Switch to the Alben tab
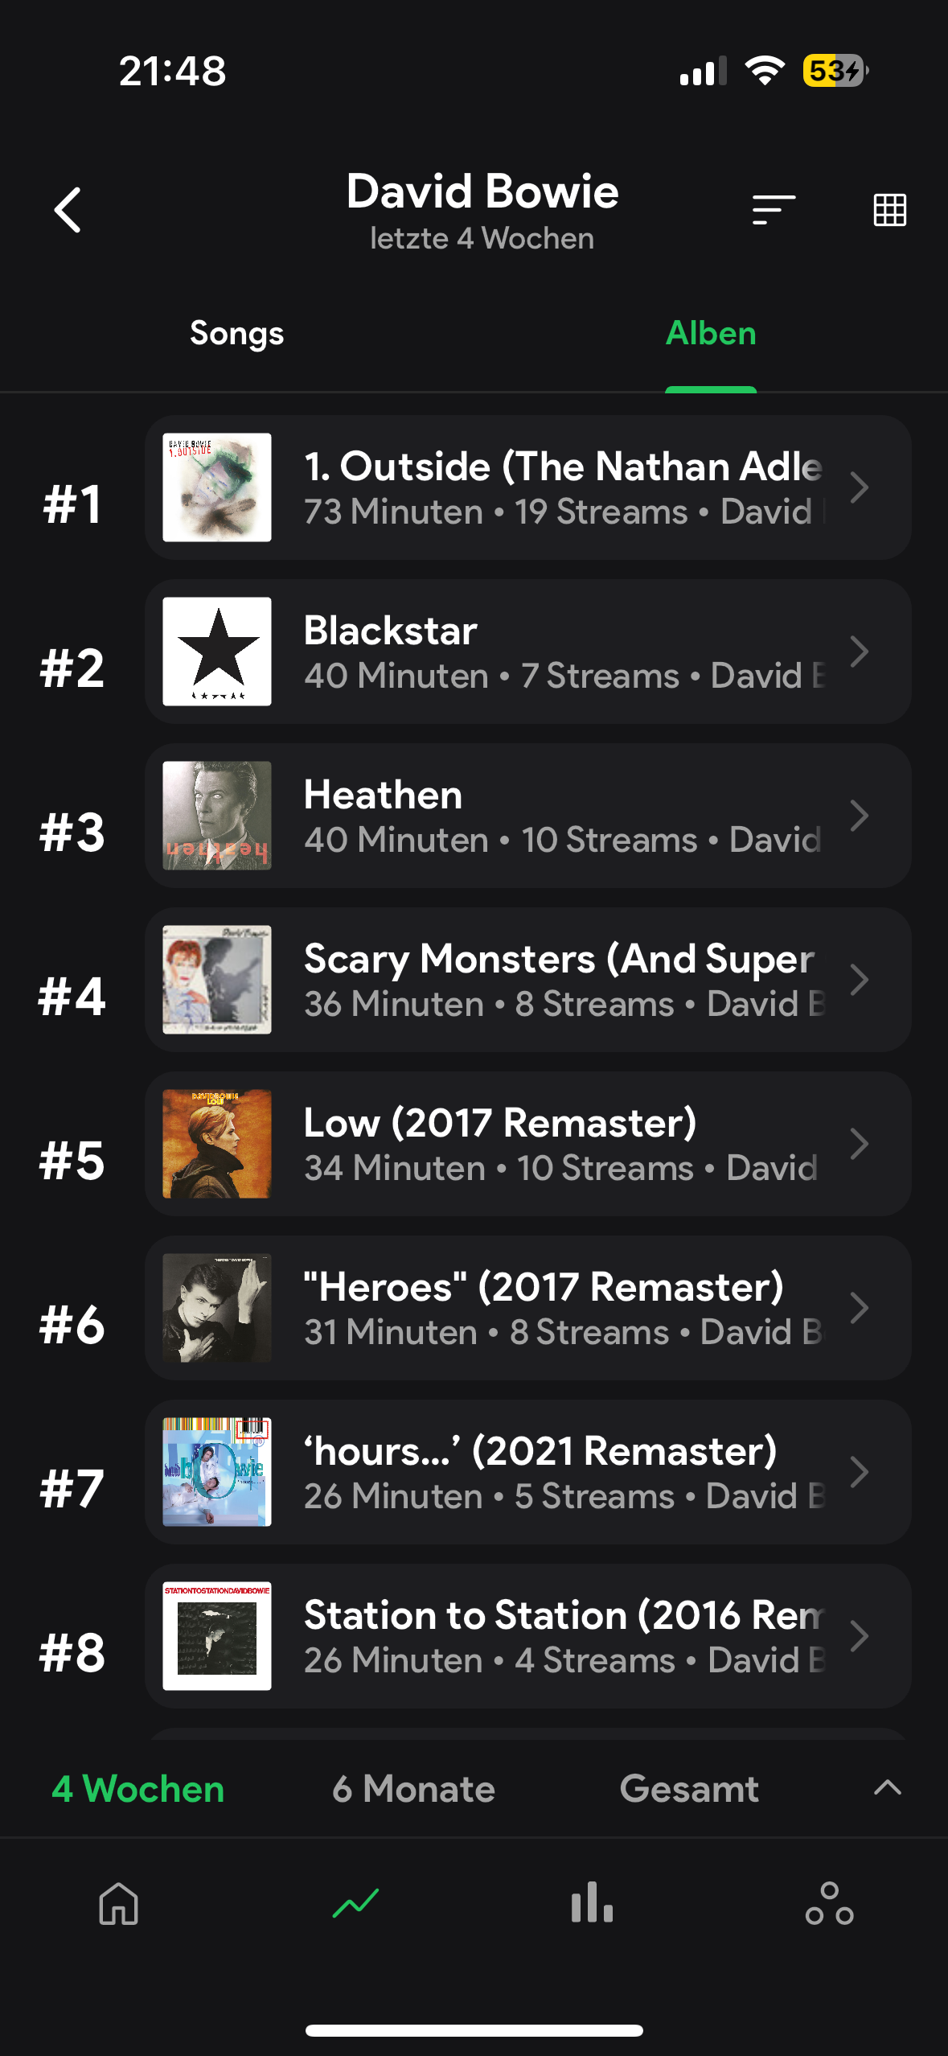Image resolution: width=948 pixels, height=2056 pixels. (711, 334)
